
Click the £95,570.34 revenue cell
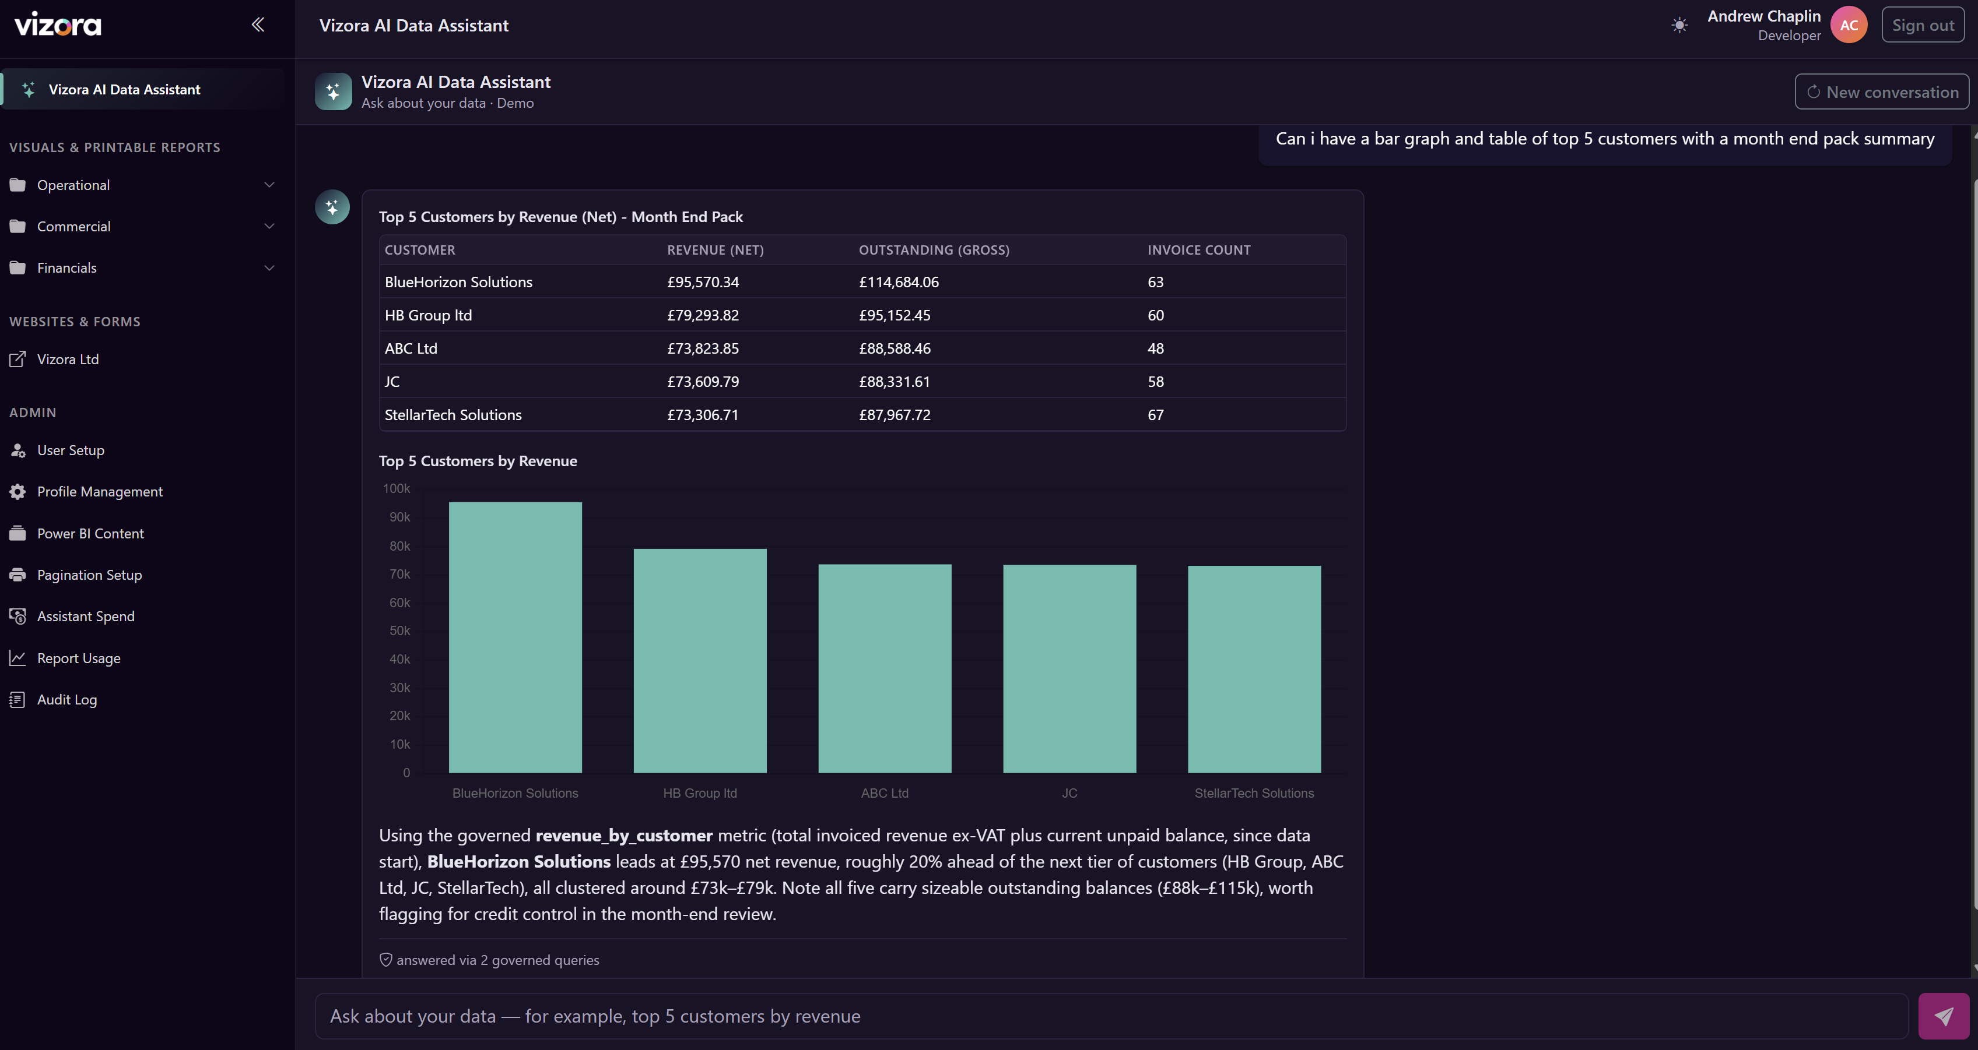703,281
